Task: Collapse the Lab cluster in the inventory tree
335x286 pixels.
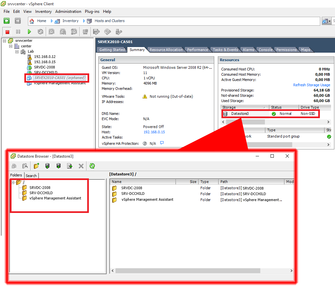Action: click(17, 51)
